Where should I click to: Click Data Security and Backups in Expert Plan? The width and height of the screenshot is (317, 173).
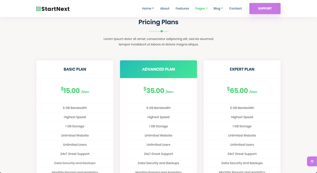242,163
